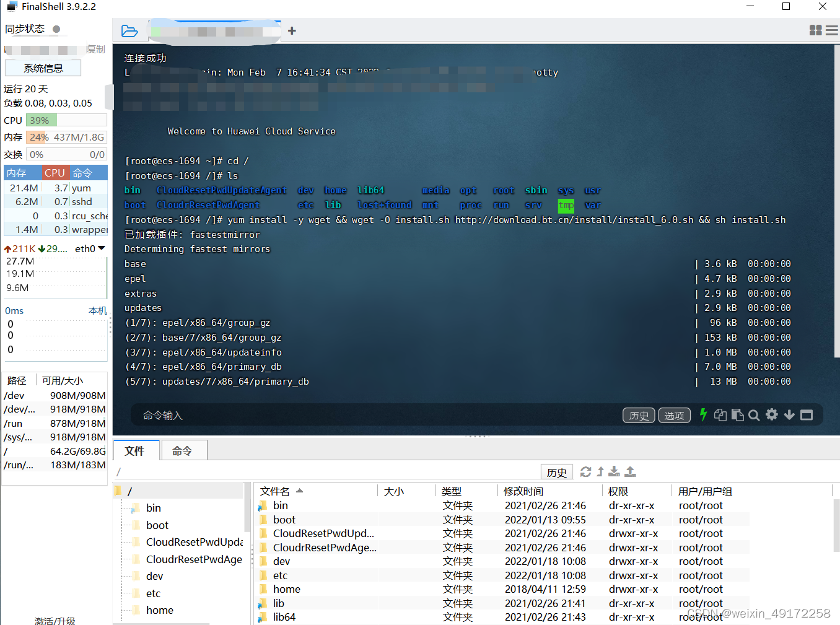Image resolution: width=840 pixels, height=625 pixels.
Task: Sort processes by CPU column
Action: coord(55,173)
